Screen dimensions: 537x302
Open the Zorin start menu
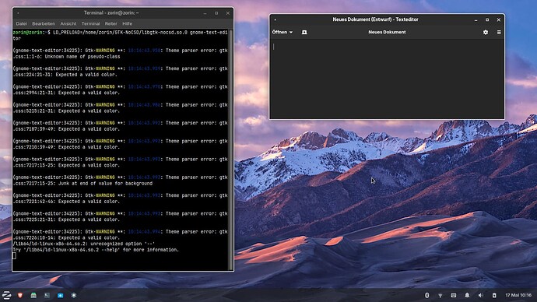click(x=6, y=295)
